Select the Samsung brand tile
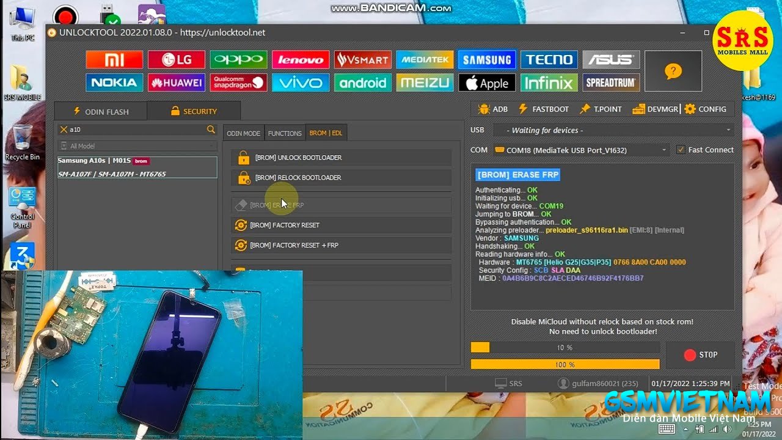Viewport: 782px width, 440px height. pyautogui.click(x=487, y=59)
